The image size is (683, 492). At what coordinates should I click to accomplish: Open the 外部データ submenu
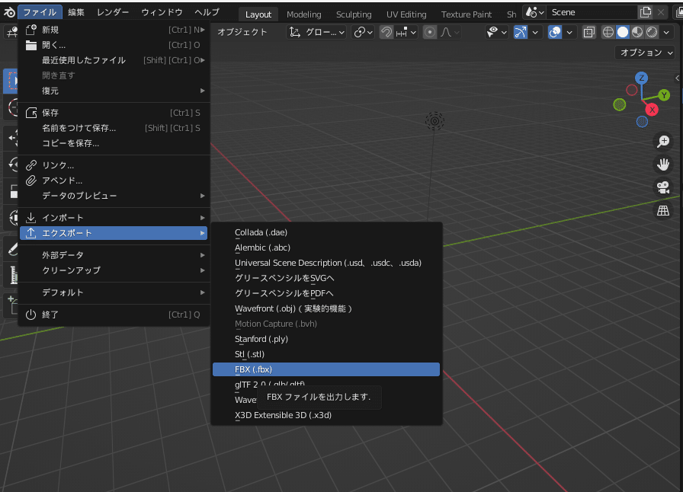[114, 255]
